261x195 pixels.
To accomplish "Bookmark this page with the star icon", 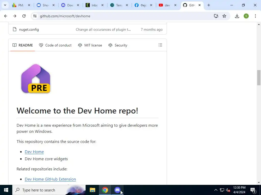I will (224, 16).
